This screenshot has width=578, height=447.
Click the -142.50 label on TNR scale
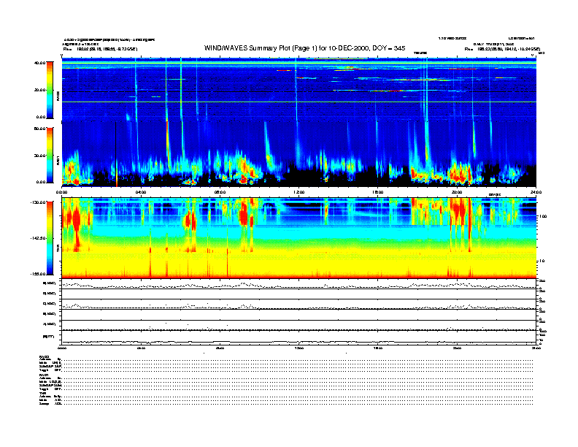click(38, 238)
